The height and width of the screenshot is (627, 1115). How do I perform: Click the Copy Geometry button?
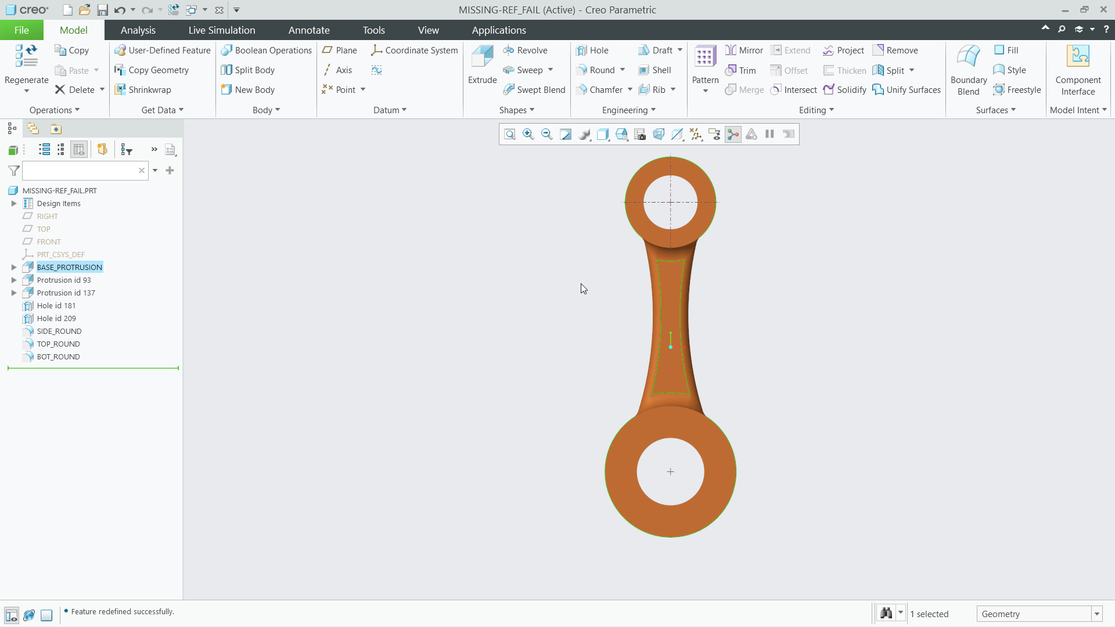(151, 70)
